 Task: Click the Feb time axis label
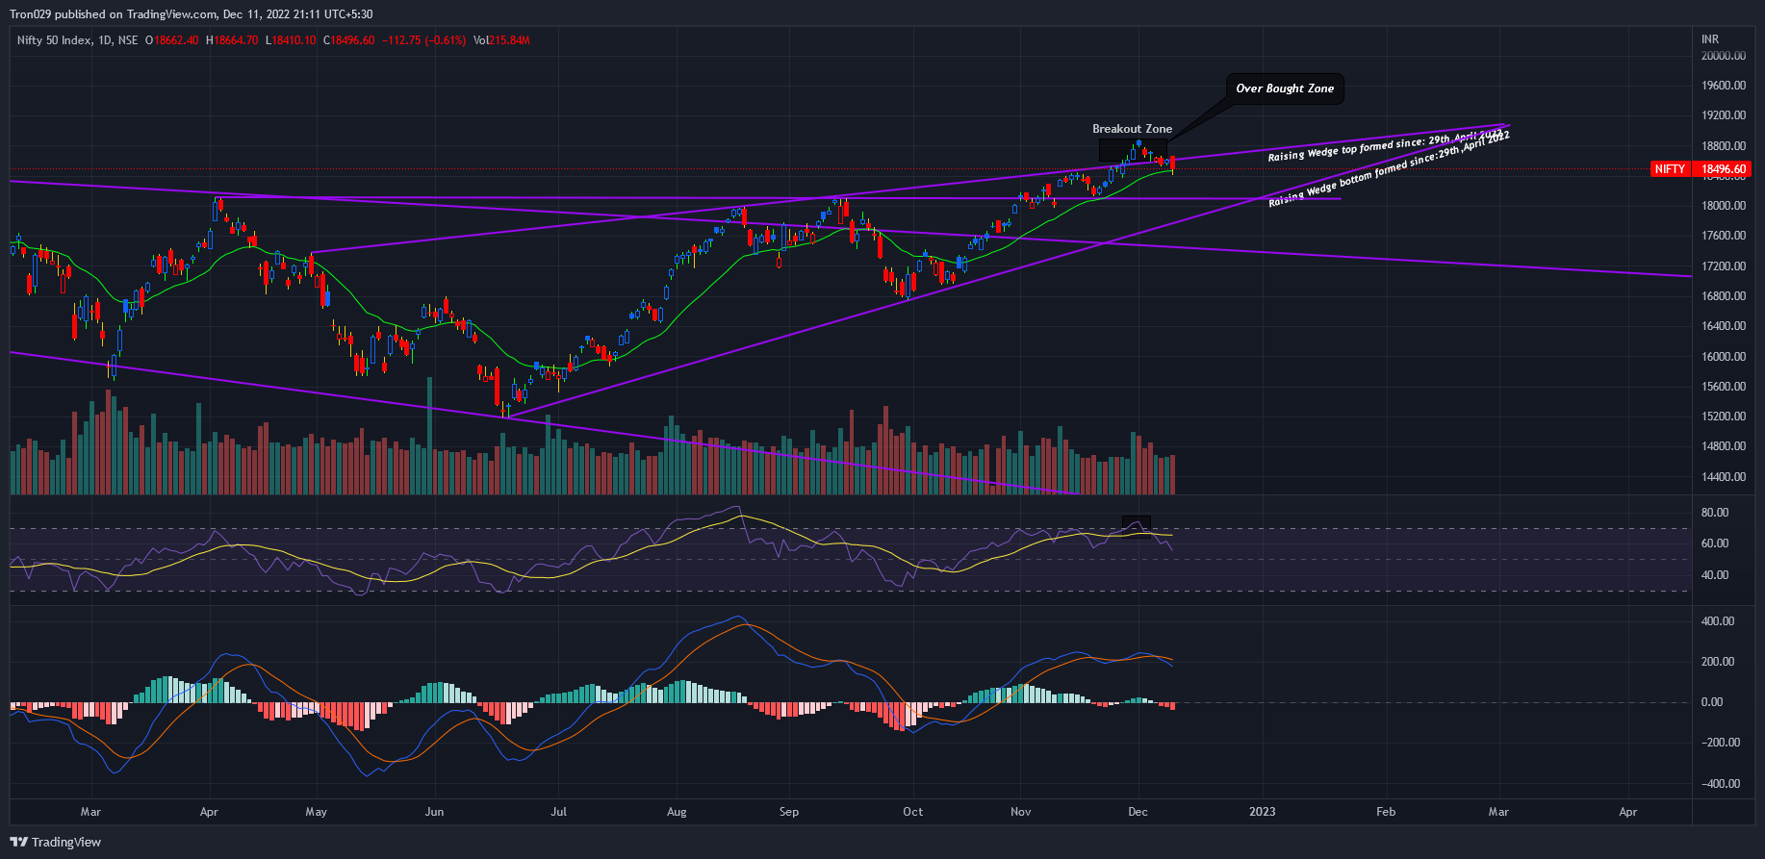click(1386, 812)
